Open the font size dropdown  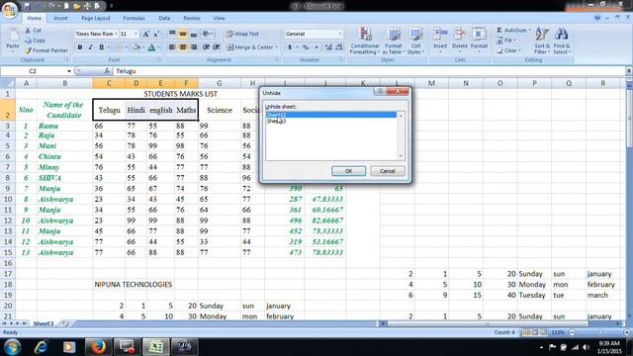click(x=136, y=34)
